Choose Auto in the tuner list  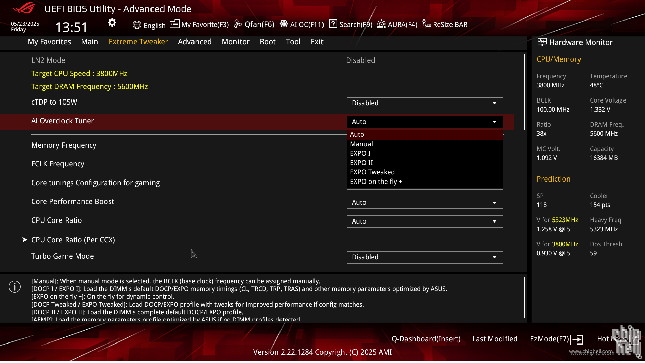tap(425, 135)
